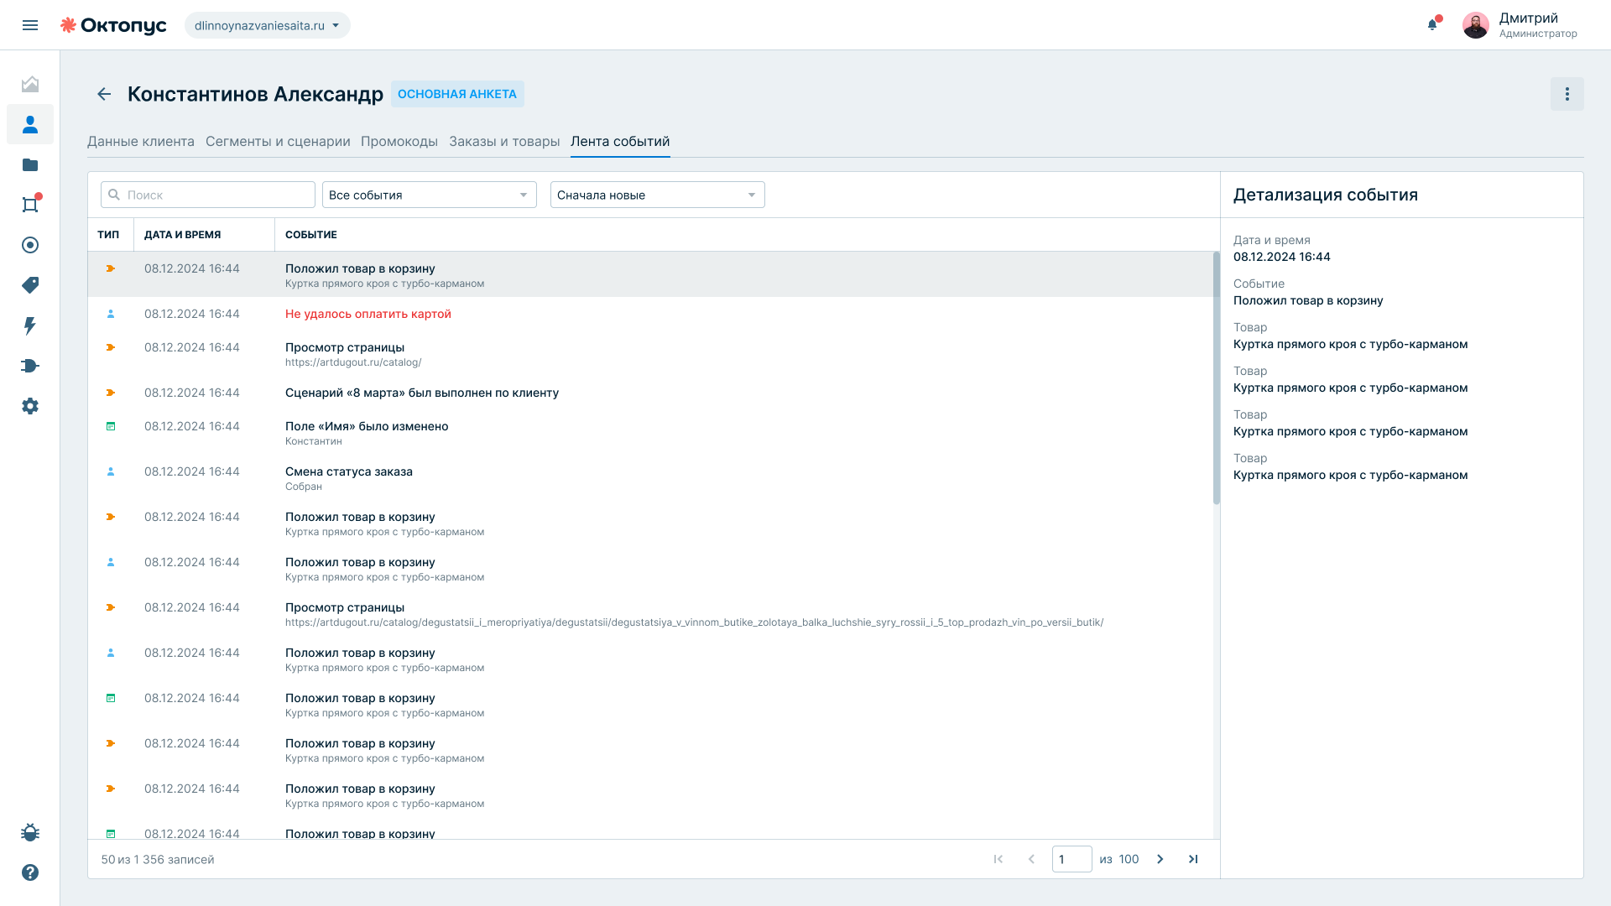The width and height of the screenshot is (1611, 906).
Task: Expand the "Сначала новые" sort dropdown
Action: 657,195
